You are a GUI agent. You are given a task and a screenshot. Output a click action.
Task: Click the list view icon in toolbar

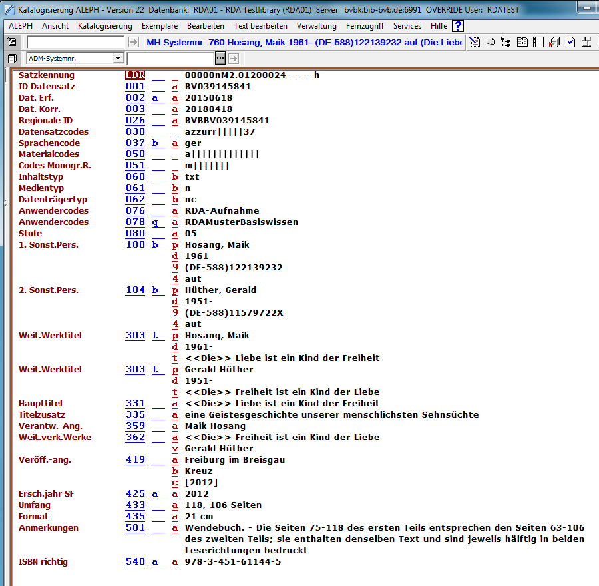pyautogui.click(x=538, y=43)
